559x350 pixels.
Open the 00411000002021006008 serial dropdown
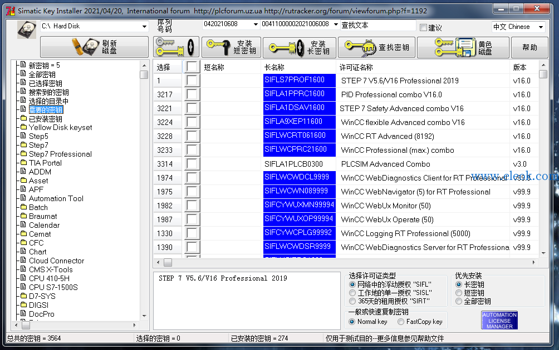click(336, 24)
